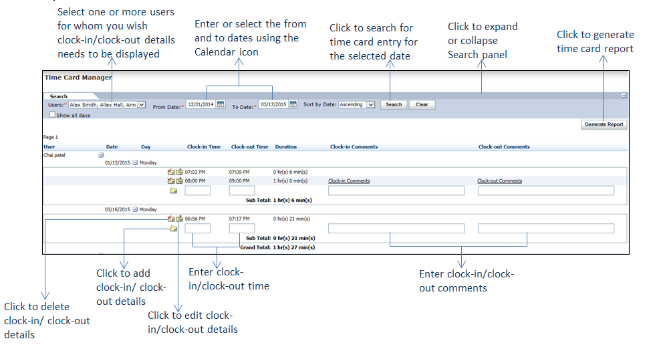
Task: Edit the 06:56 PM clock-in entry
Action: click(179, 219)
